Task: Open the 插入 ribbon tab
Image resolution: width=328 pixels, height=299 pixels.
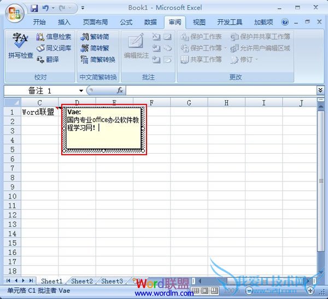Action: click(x=64, y=22)
